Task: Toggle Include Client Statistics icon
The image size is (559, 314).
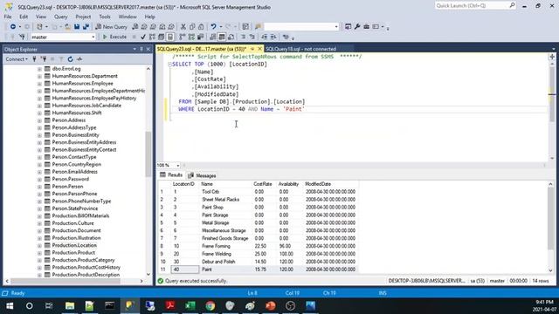Action: [x=200, y=37]
